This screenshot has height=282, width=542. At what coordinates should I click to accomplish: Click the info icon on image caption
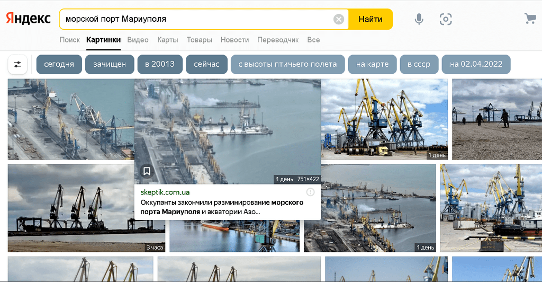point(311,192)
